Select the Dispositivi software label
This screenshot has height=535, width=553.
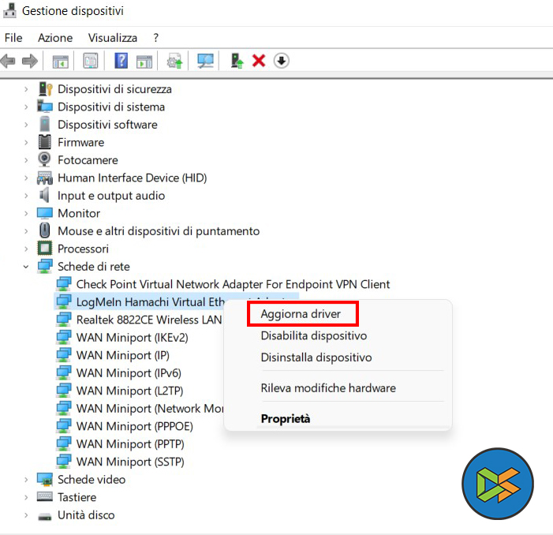(107, 125)
